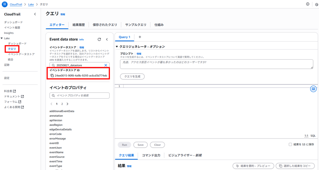Open 設定 in sidebar

pyautogui.click(x=7, y=78)
